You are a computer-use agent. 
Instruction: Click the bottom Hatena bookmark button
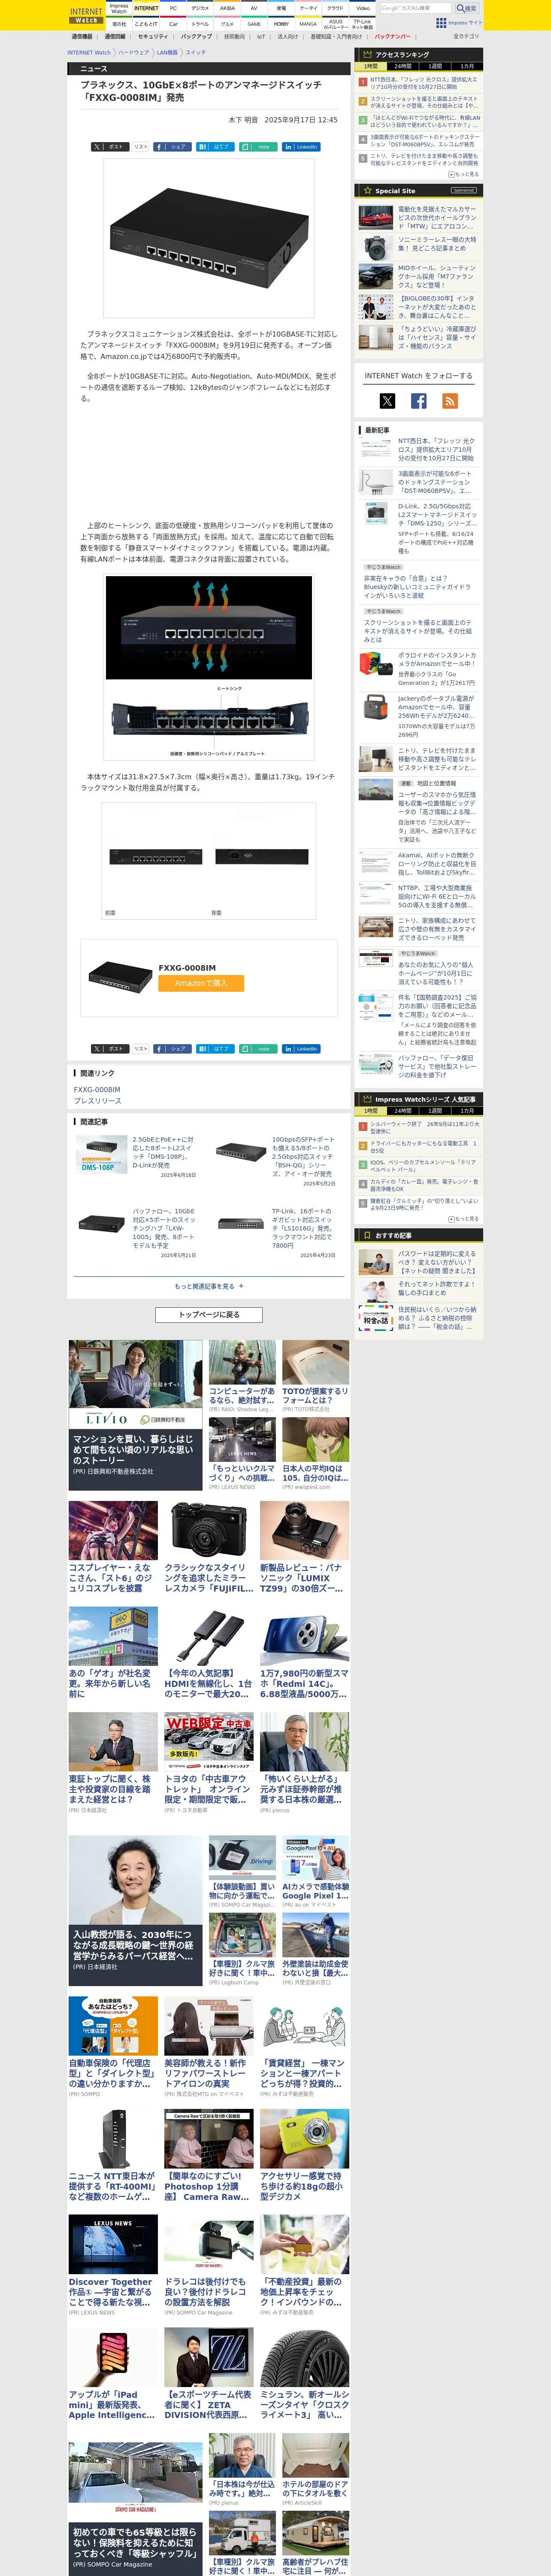tap(215, 1049)
